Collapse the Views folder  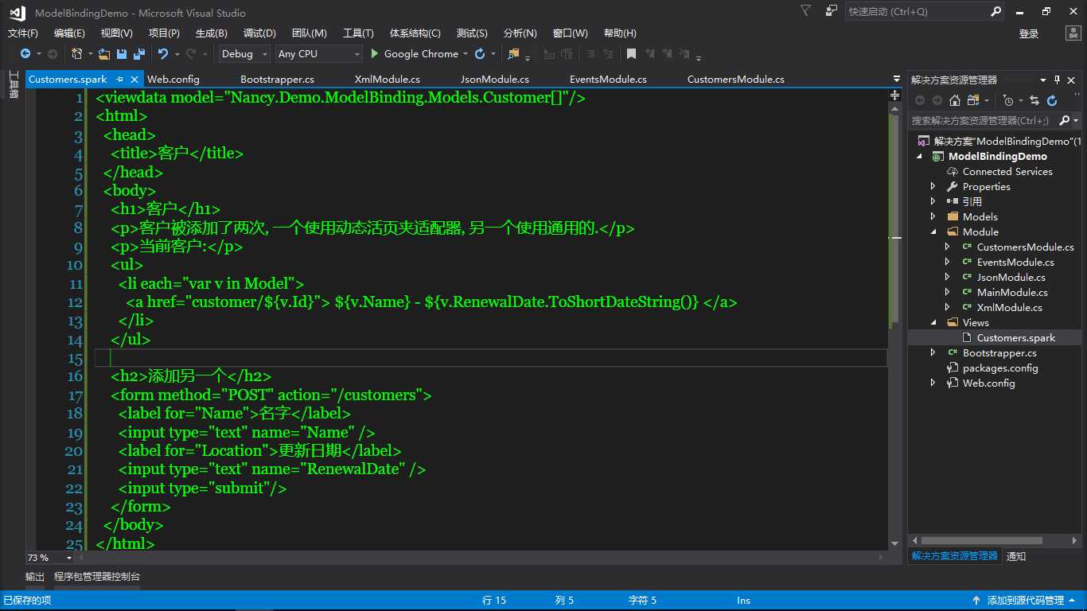[x=933, y=322]
